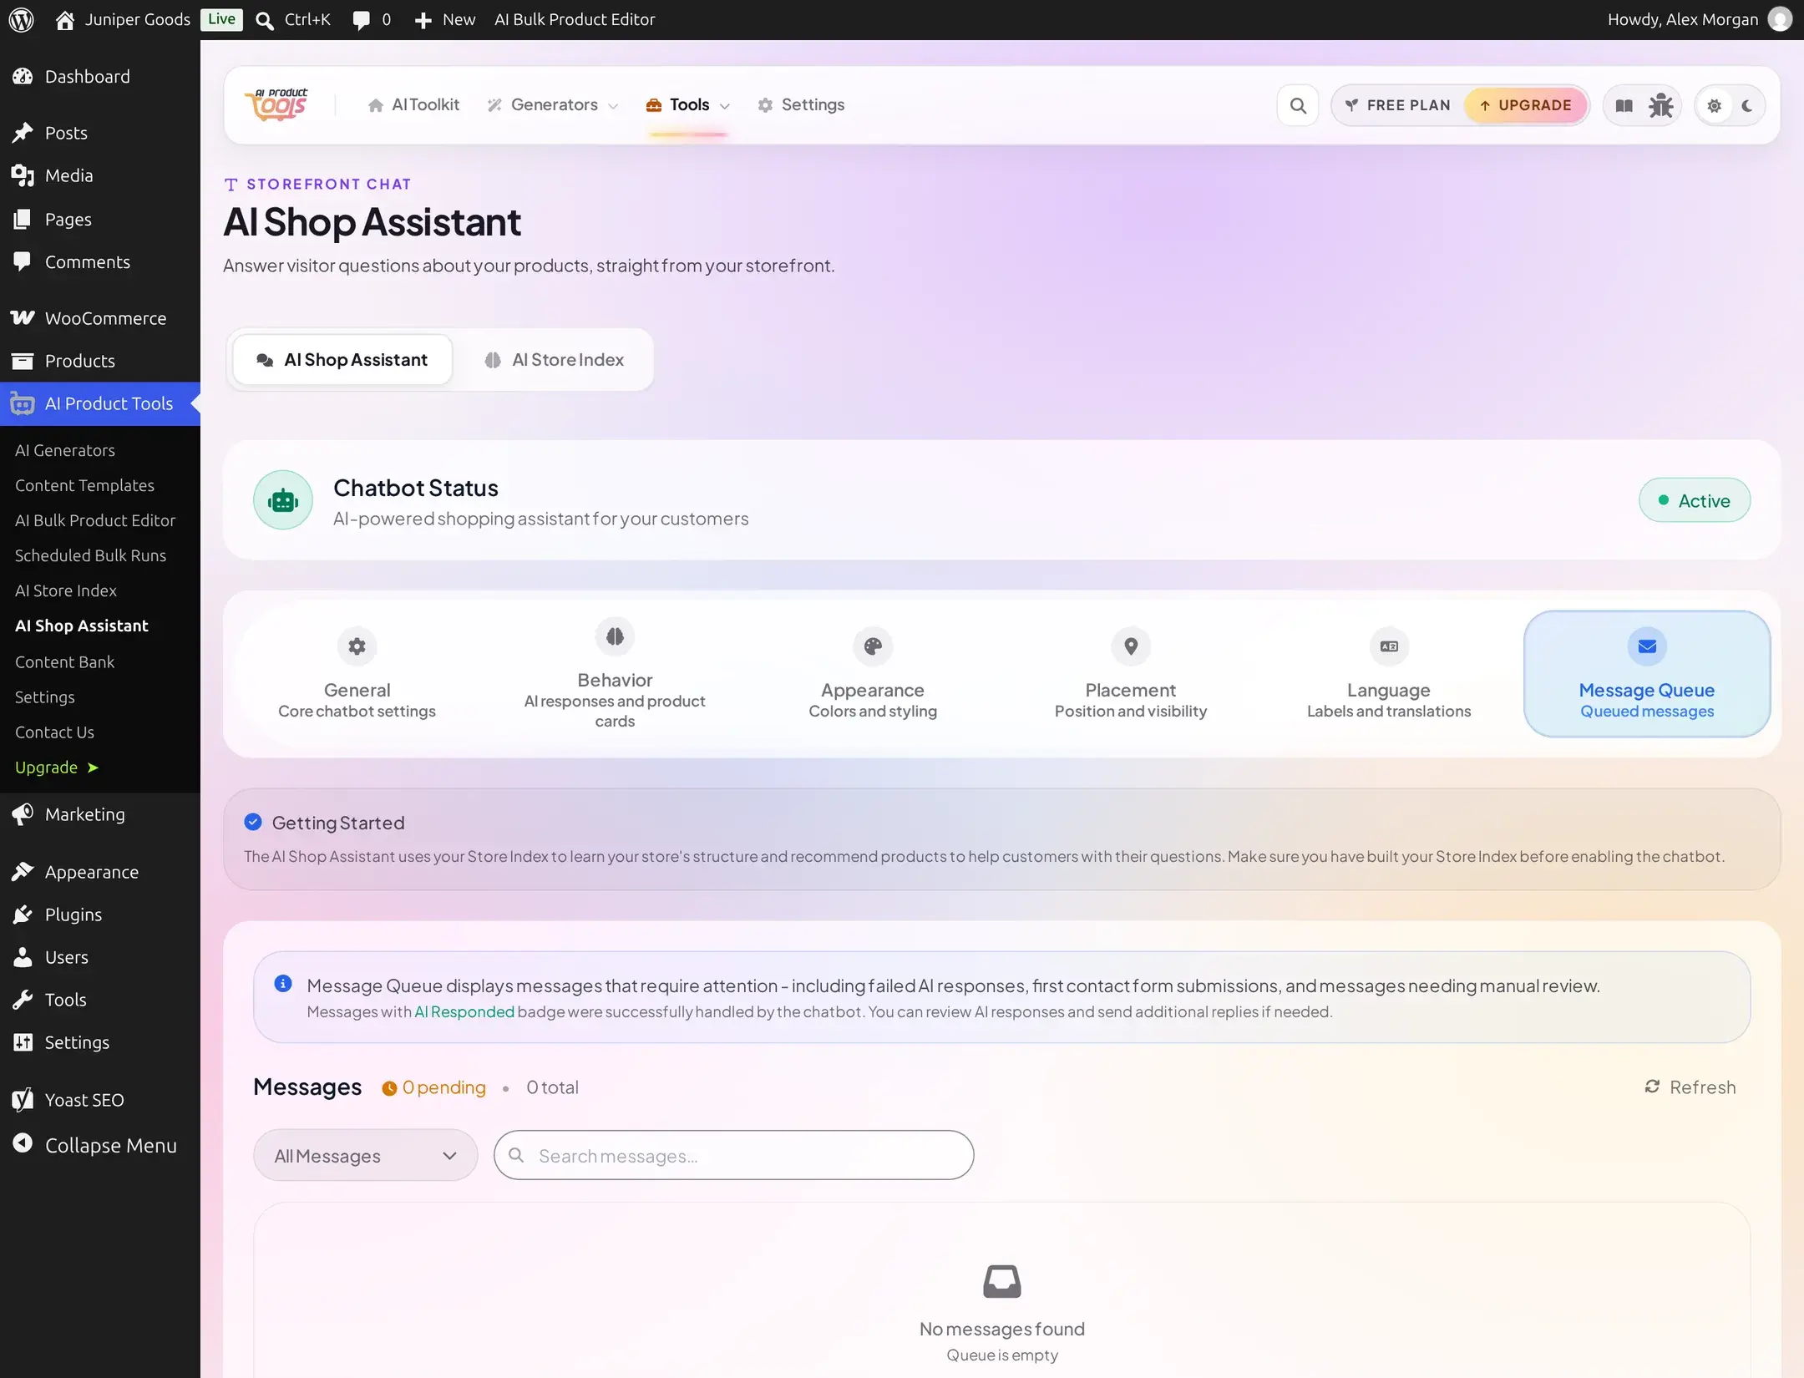Viewport: 1804px width, 1378px height.
Task: Open Content Bank submenu item
Action: [x=64, y=661]
